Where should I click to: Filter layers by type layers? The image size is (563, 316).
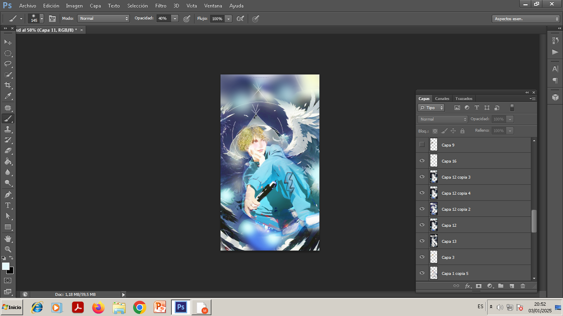coord(477,108)
